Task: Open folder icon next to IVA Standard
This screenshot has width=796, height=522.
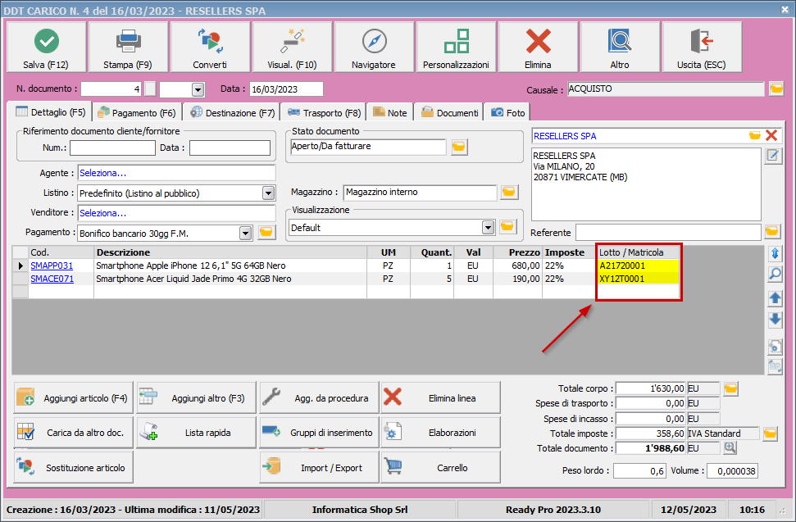Action: (x=770, y=433)
